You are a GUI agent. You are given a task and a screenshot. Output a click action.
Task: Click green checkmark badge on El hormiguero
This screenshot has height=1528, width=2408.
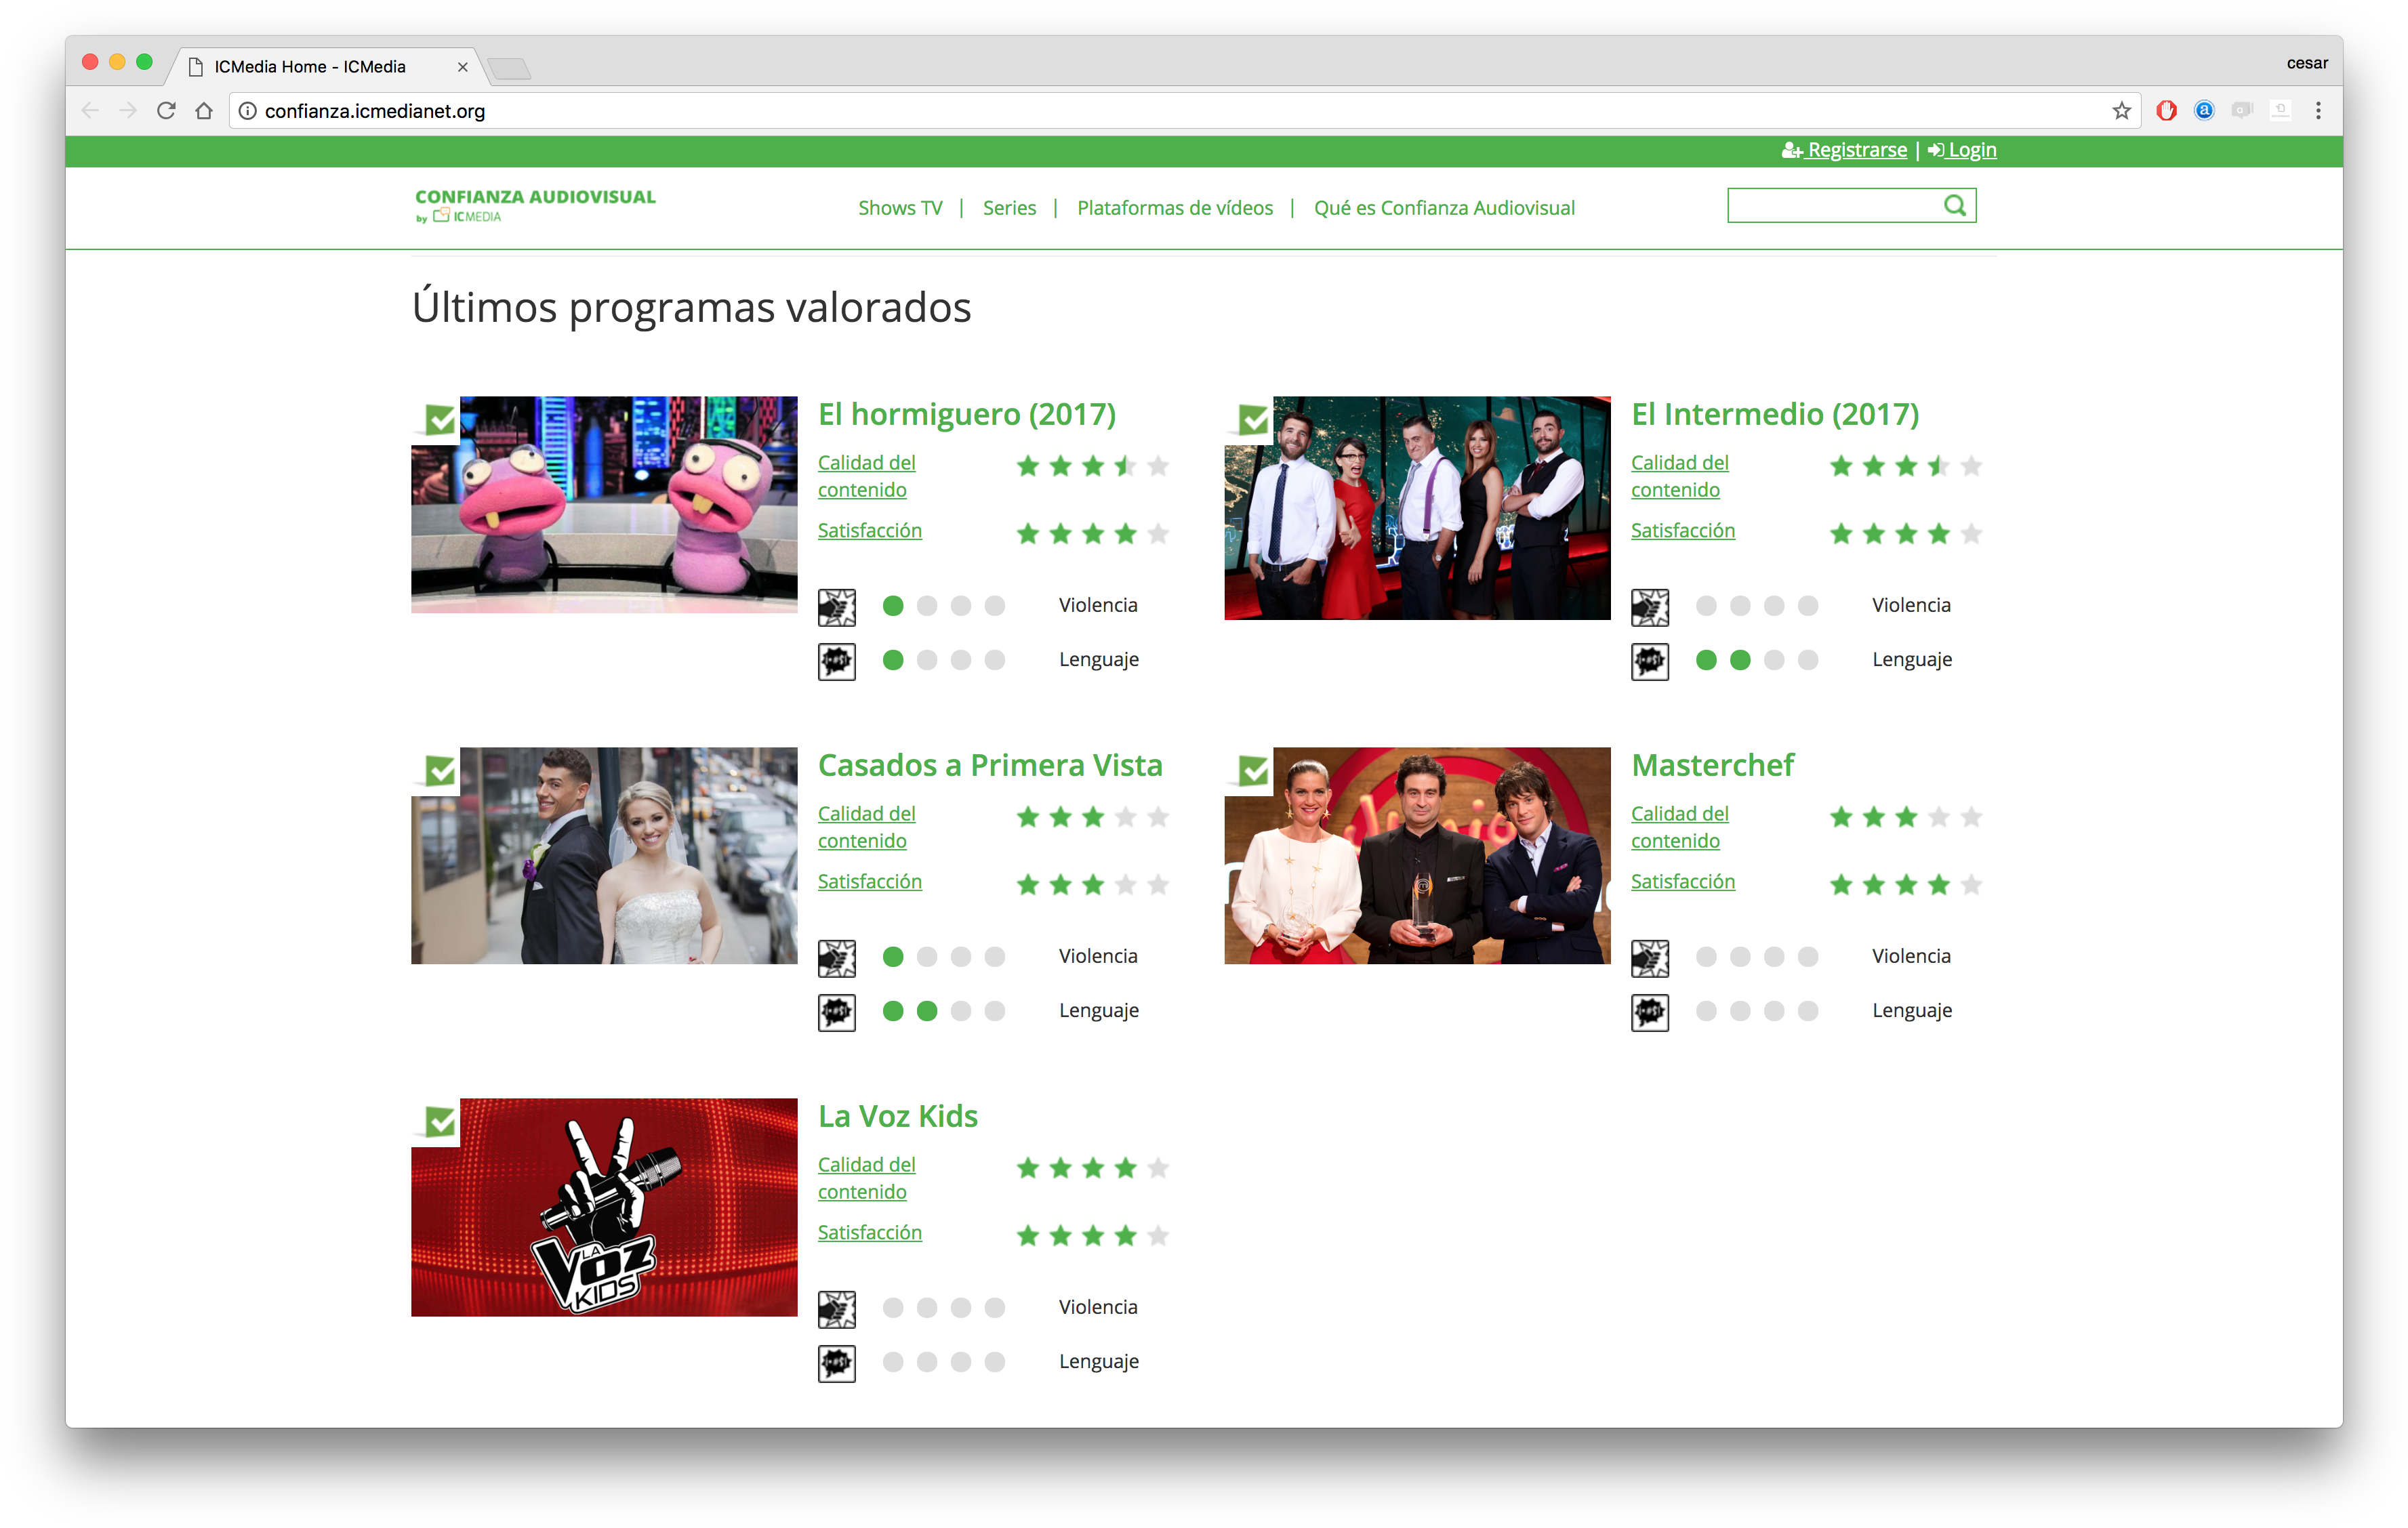tap(439, 420)
